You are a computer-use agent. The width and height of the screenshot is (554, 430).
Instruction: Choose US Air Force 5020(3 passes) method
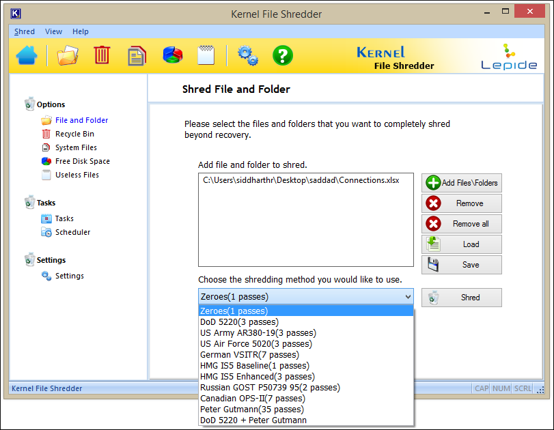(306, 344)
